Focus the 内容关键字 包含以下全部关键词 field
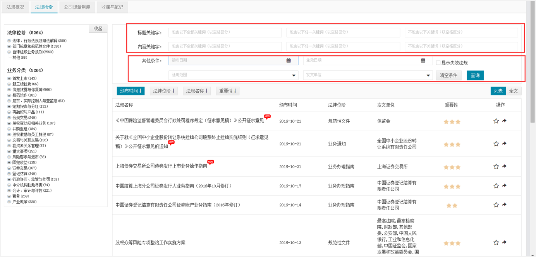 [225, 46]
